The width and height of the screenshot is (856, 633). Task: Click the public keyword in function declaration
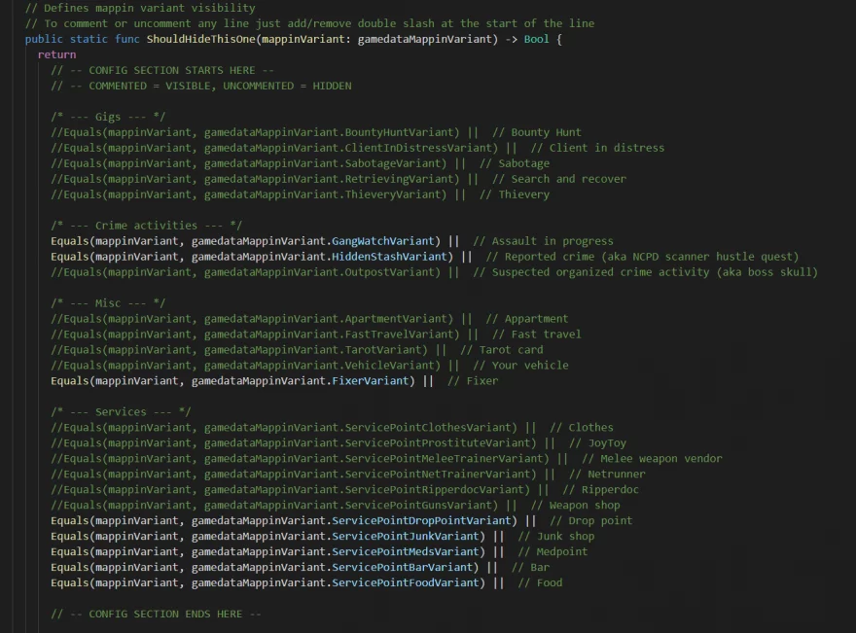coord(44,39)
